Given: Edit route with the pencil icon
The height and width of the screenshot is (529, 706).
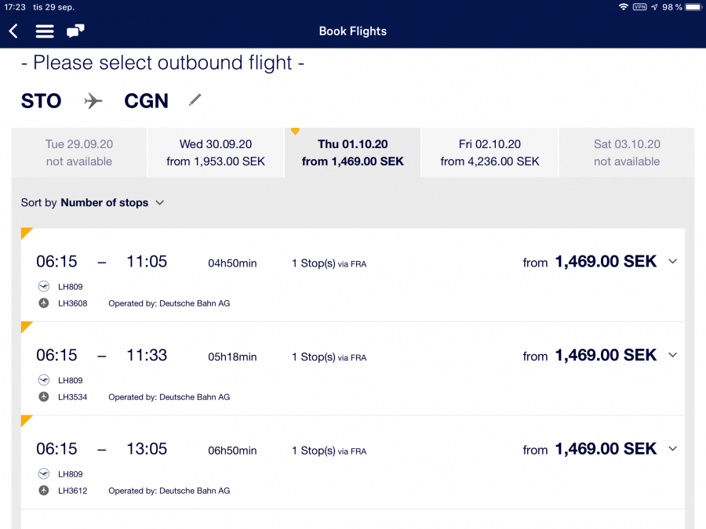Looking at the screenshot, I should tap(195, 100).
